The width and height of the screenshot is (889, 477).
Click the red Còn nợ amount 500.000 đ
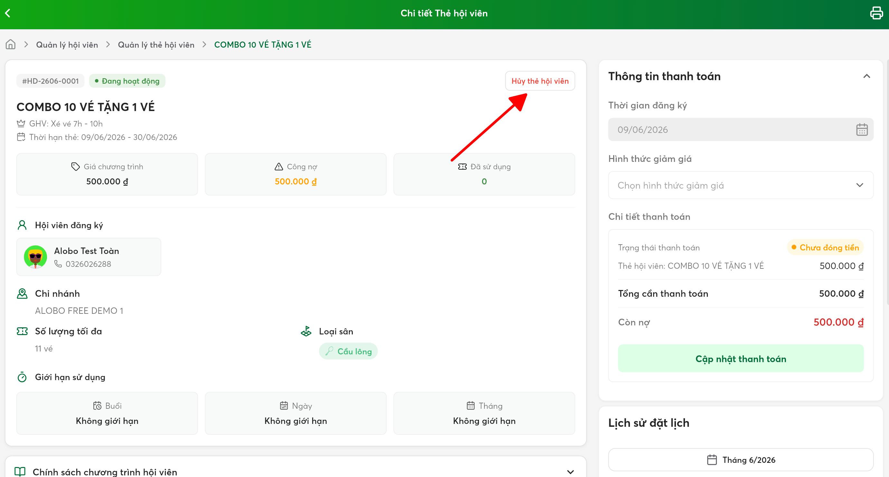(x=838, y=323)
